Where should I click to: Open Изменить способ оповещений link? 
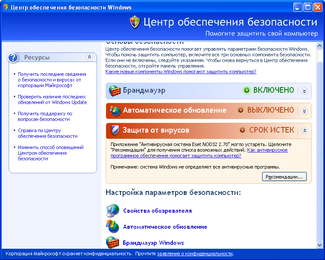point(51,153)
